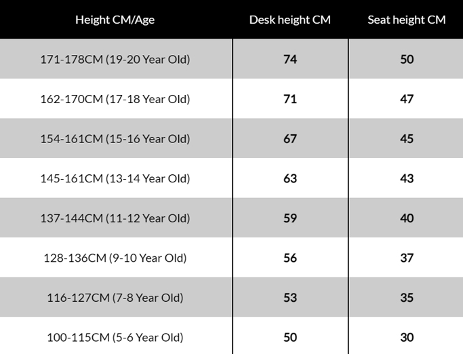Click seat height value 35

(407, 298)
